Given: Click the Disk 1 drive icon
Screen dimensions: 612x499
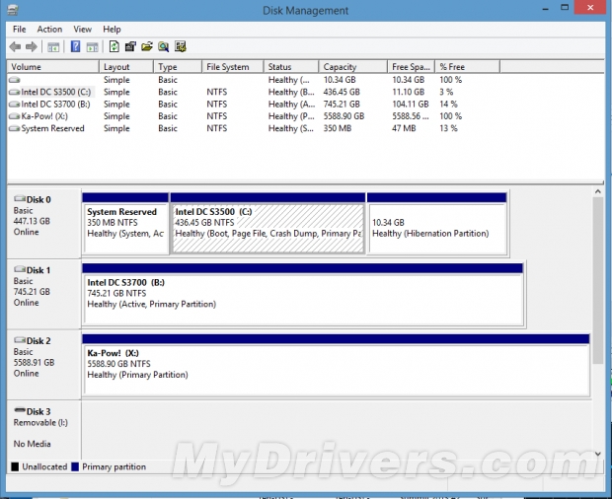Looking at the screenshot, I should coord(20,269).
